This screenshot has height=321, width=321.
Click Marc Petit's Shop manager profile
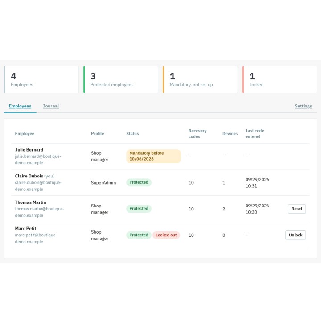point(100,235)
